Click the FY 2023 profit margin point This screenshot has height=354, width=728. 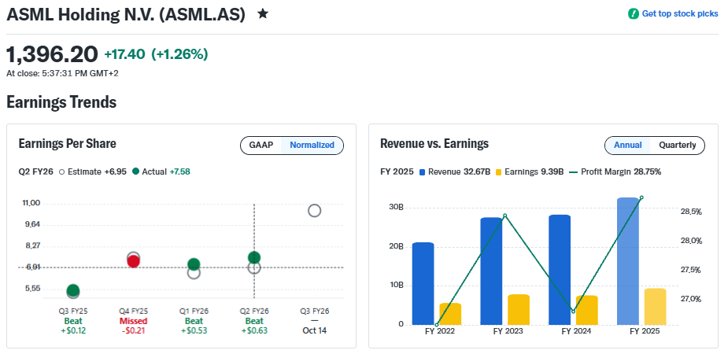click(x=505, y=216)
